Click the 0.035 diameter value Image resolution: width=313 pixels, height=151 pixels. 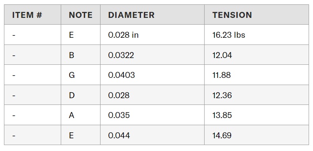pos(119,115)
